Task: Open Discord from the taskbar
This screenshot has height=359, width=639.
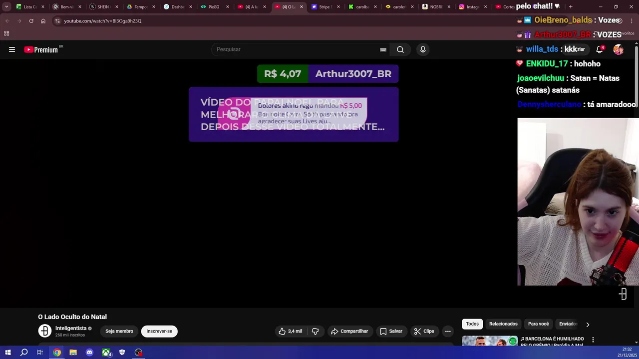Action: point(89,353)
